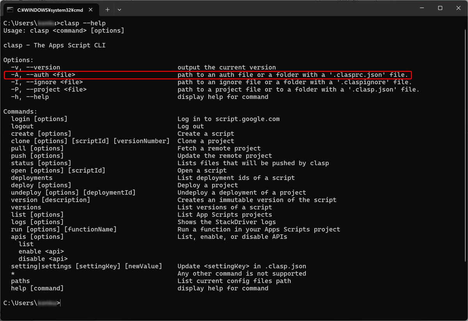This screenshot has width=468, height=321.
Task: Place cursor at the blinking command prompt
Action: click(60, 303)
